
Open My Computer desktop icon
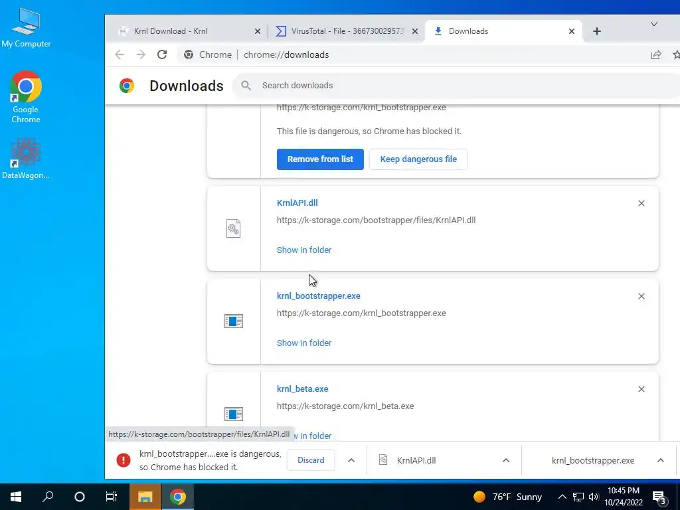(26, 28)
